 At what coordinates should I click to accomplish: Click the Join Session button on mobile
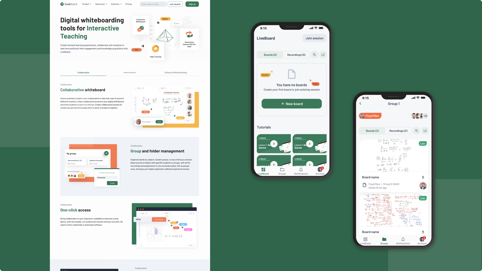[x=314, y=38]
